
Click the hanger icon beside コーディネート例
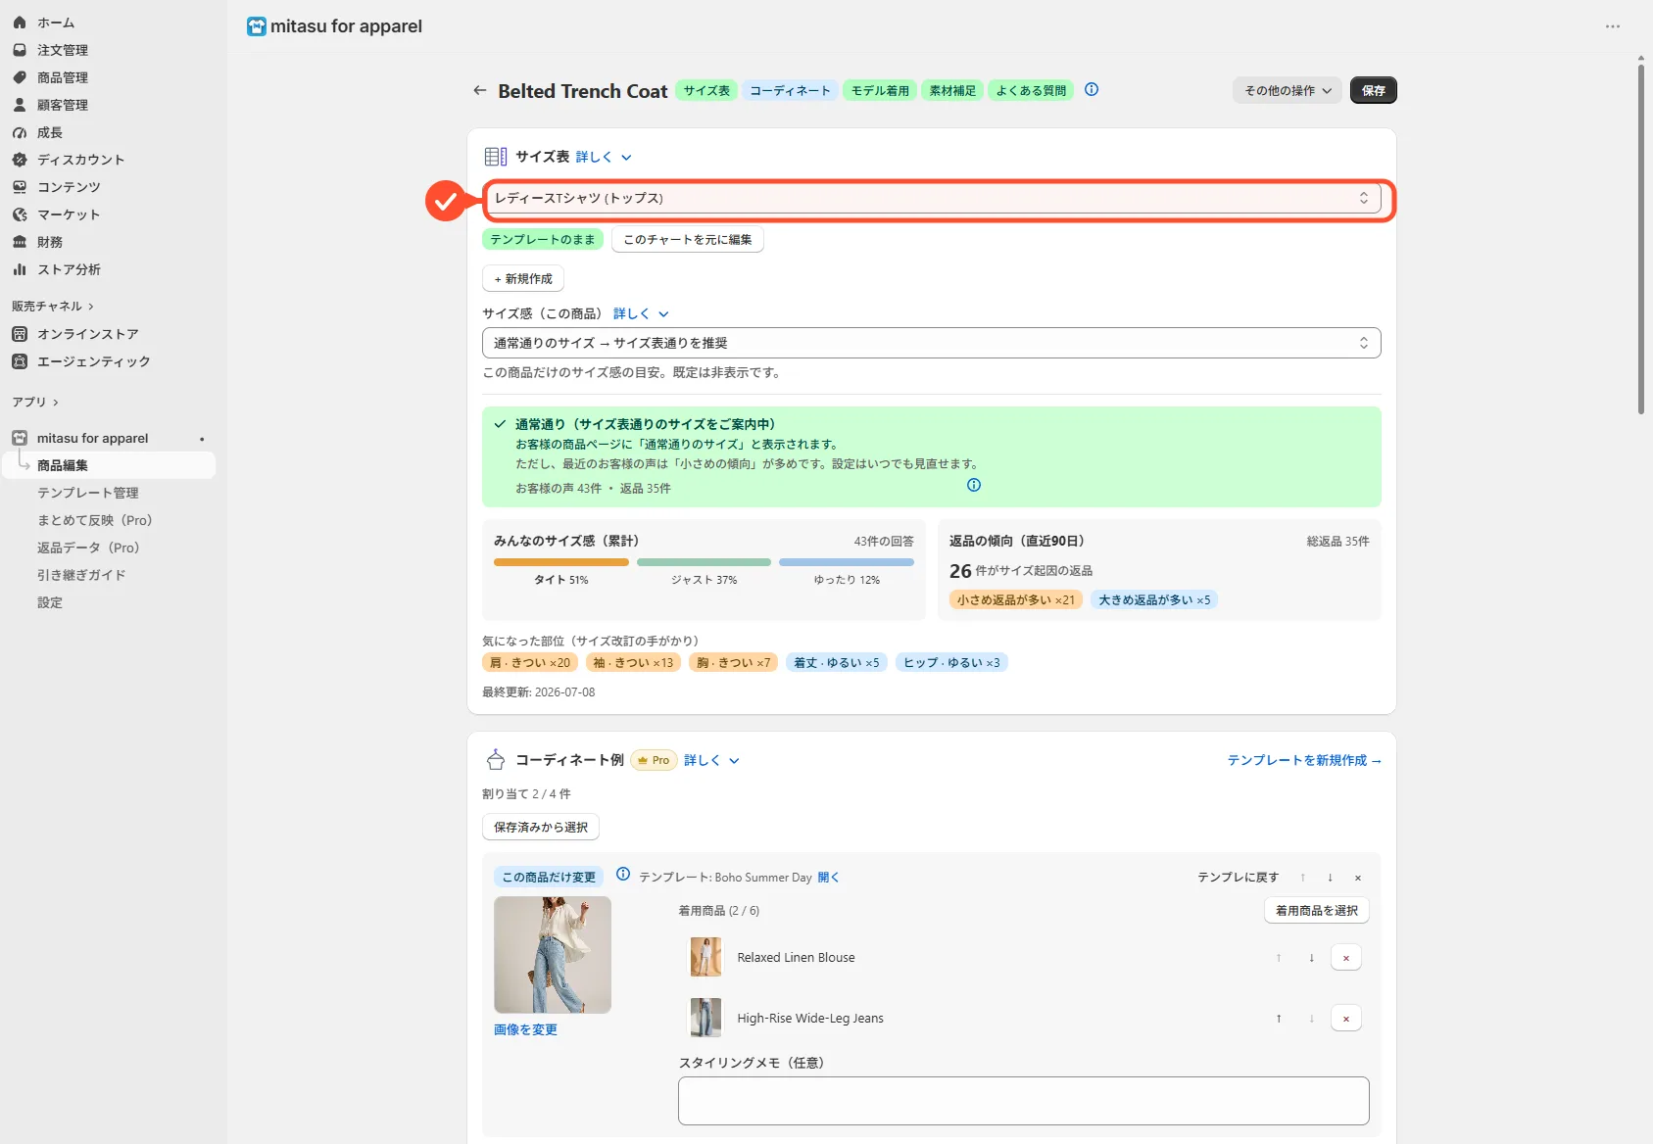(496, 760)
